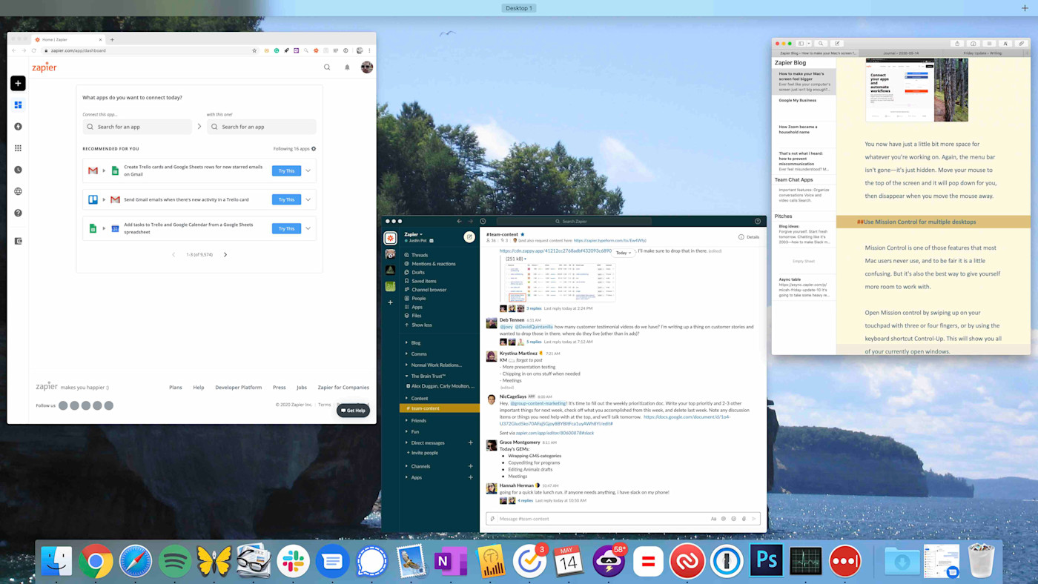Open the Zaps lightning bolt icon in Zapier sidebar
The width and height of the screenshot is (1038, 584).
pyautogui.click(x=18, y=127)
